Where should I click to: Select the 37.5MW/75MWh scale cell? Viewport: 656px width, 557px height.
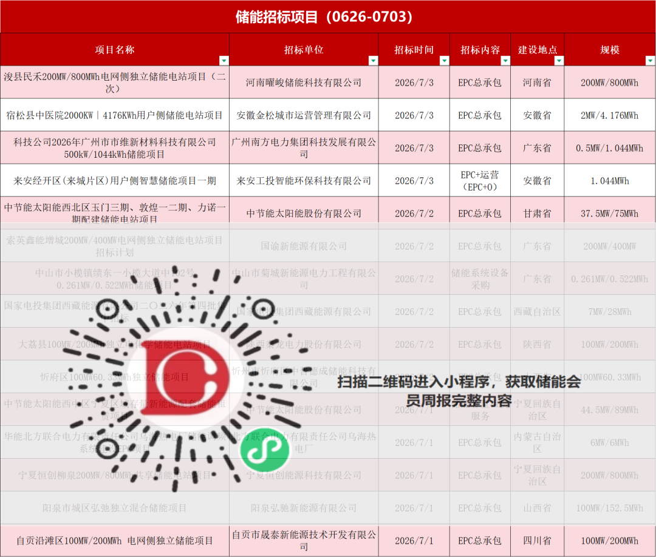pyautogui.click(x=610, y=213)
